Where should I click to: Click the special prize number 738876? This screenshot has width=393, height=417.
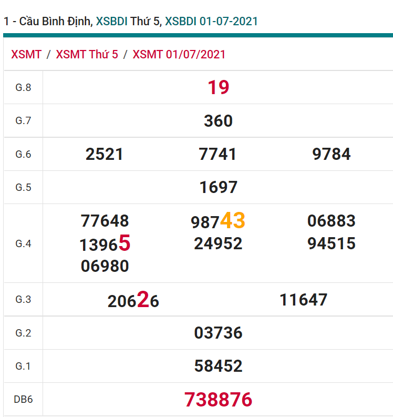pyautogui.click(x=218, y=400)
